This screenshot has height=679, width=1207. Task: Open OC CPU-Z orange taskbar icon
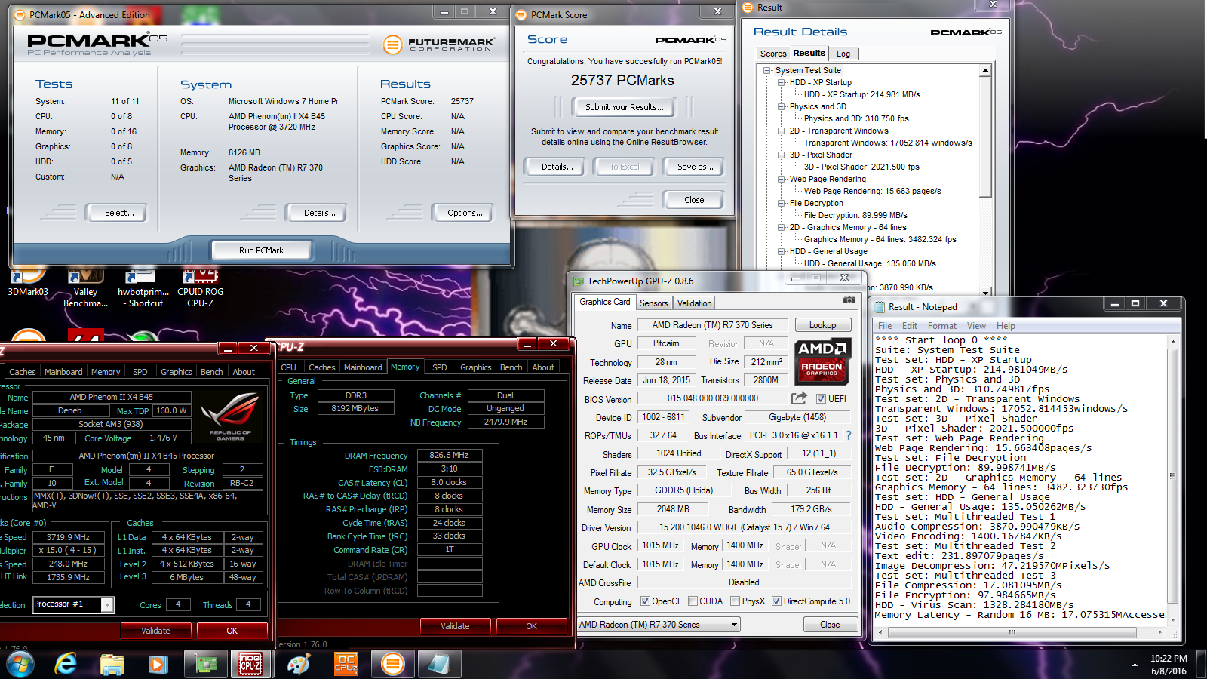(x=346, y=664)
